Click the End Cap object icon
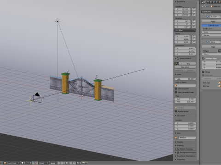This screenshot has height=165, width=221. tap(220, 86)
